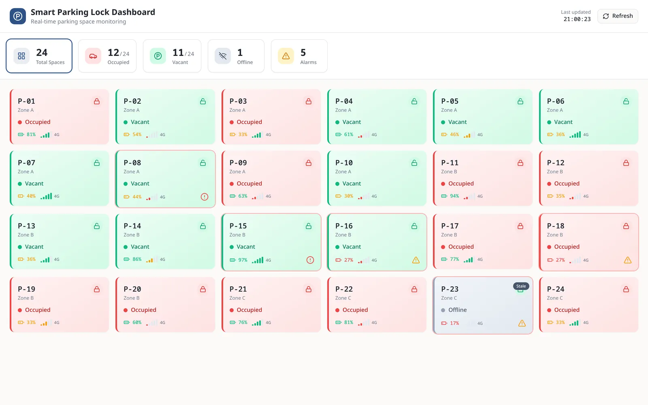
Task: Filter by the Occupied summary card
Action: 107,56
